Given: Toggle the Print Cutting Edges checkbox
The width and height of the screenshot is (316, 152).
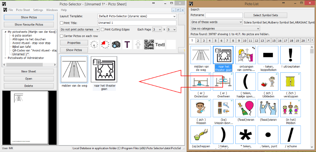Looking at the screenshot, I should pyautogui.click(x=103, y=29).
